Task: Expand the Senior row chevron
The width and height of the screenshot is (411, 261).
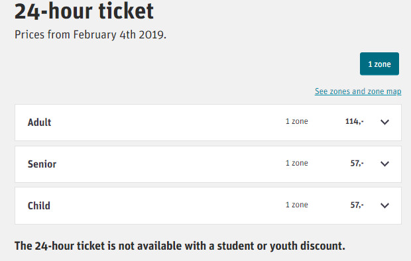Action: [384, 164]
